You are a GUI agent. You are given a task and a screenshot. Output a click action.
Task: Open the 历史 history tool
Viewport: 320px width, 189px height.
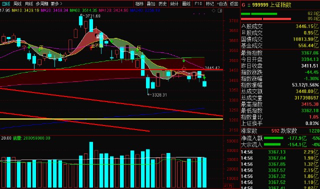[x=162, y=3]
